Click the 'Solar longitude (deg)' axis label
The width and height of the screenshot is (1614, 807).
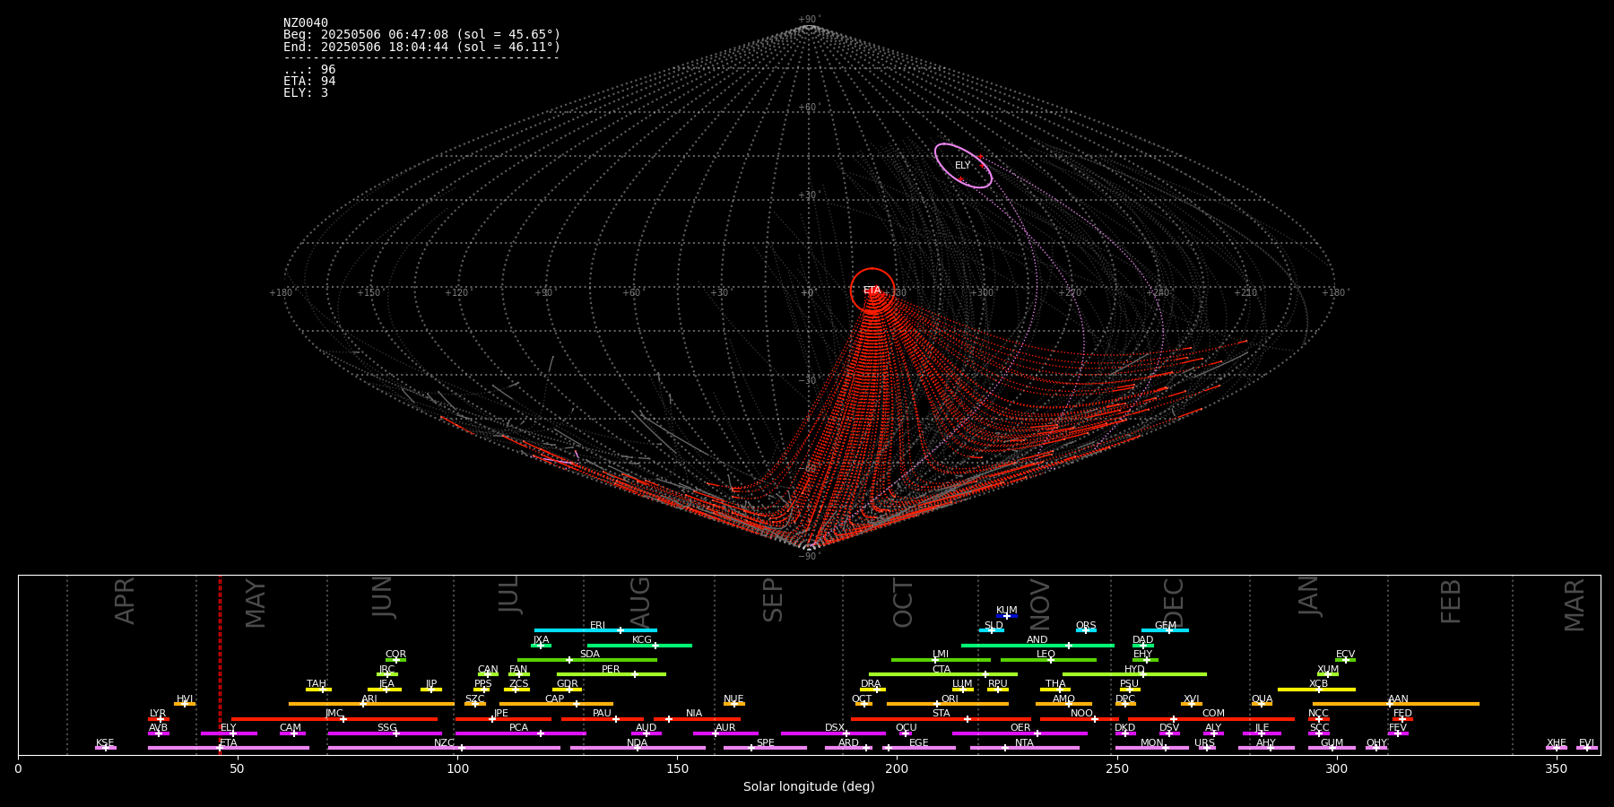(809, 787)
